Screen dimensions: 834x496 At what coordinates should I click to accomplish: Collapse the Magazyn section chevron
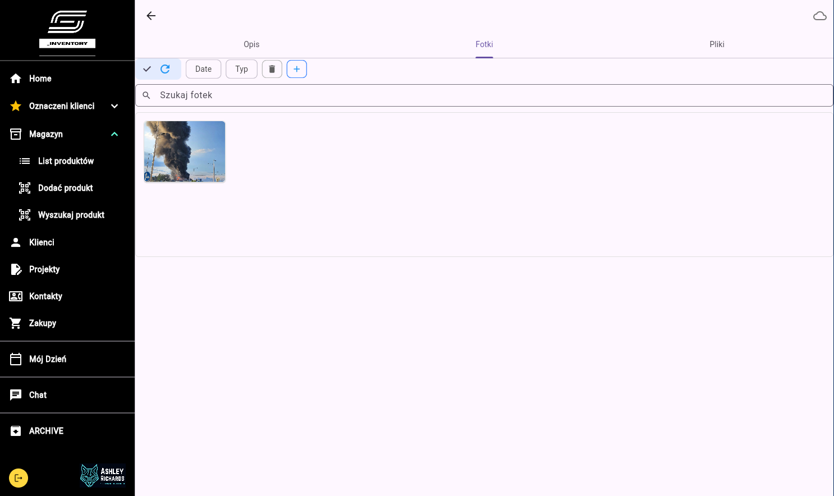114,134
